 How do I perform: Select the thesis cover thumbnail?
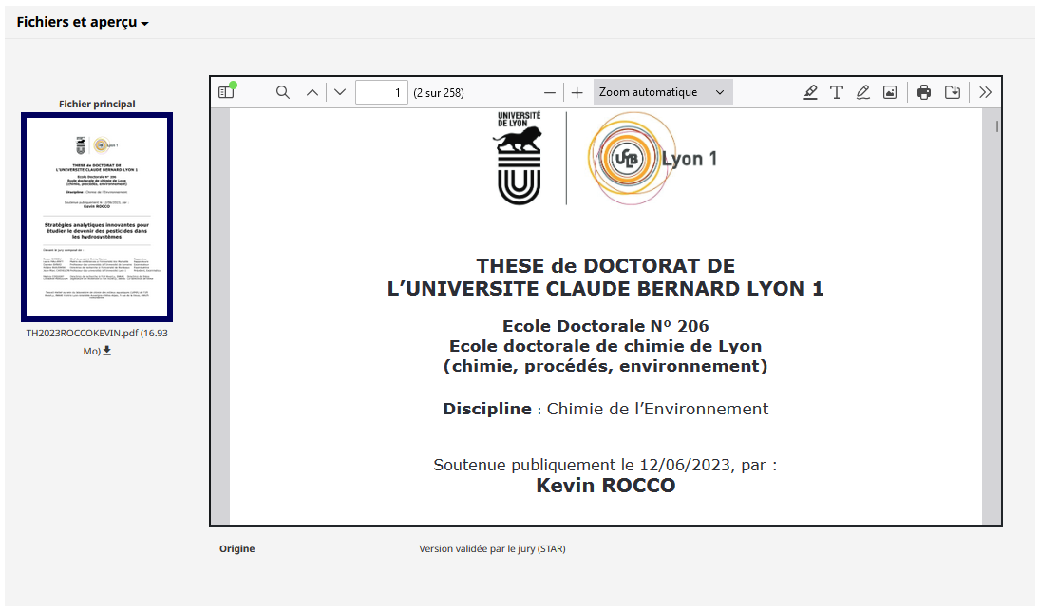coord(97,217)
